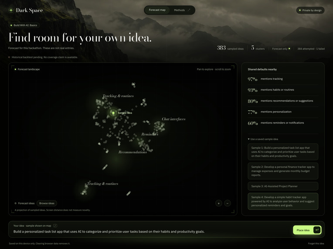Viewport: 333px width, 249px height.
Task: Collapse the Use a saved sample idea section
Action: pyautogui.click(x=263, y=139)
